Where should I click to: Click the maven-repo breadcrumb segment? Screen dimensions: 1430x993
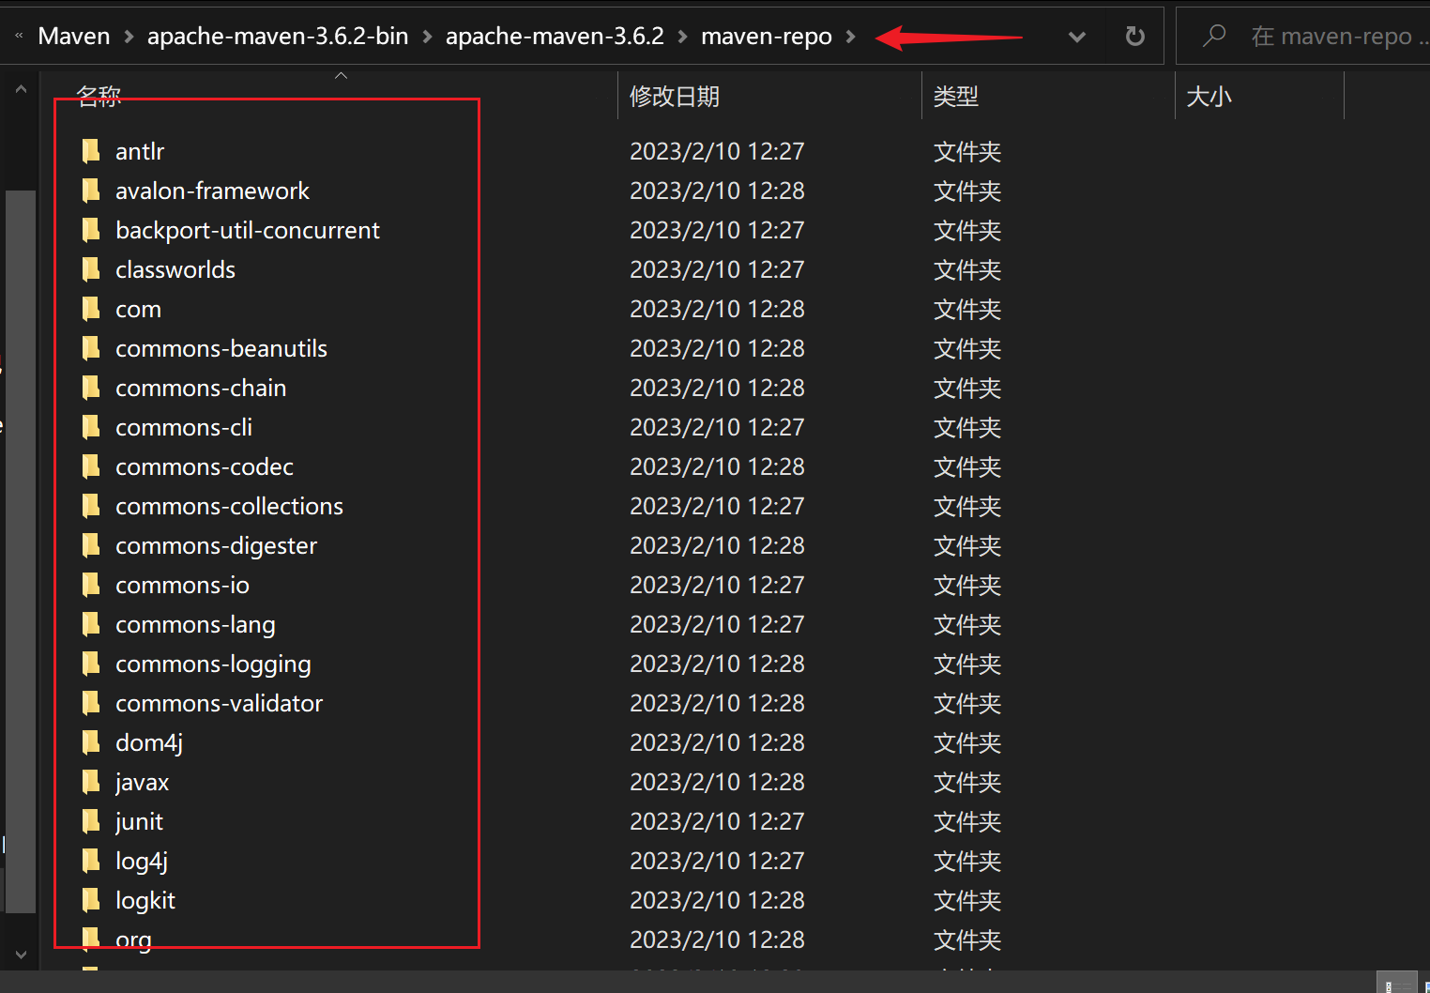pos(767,36)
